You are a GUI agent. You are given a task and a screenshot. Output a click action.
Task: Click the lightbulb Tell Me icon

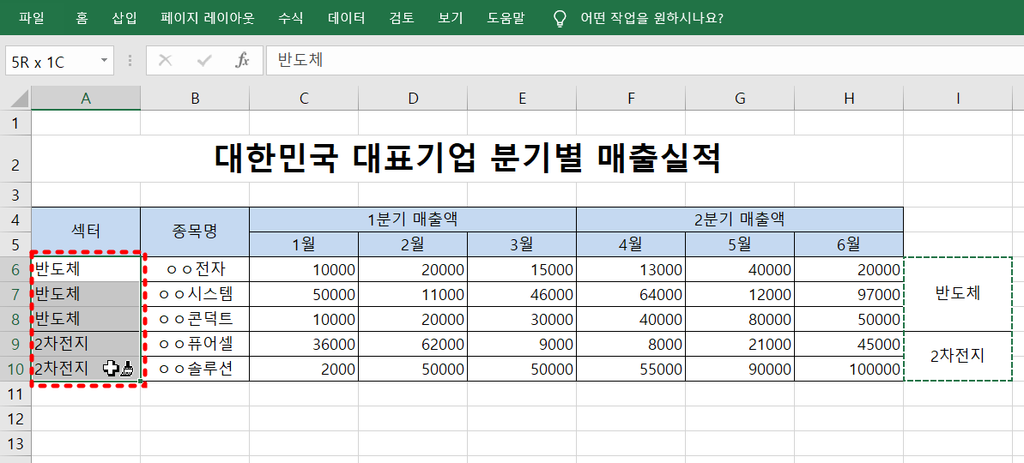click(560, 18)
